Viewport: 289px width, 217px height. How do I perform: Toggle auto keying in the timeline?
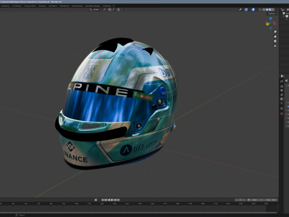tap(96, 200)
